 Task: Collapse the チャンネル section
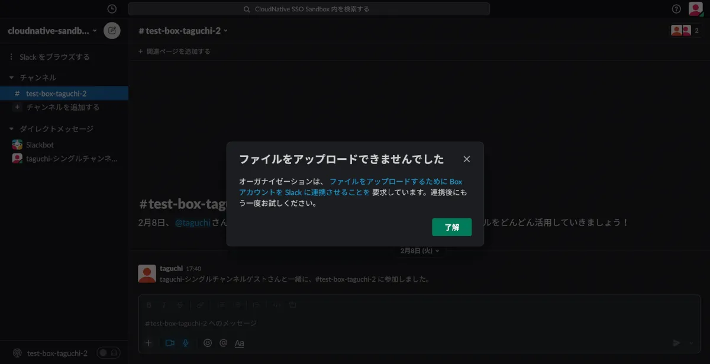click(11, 78)
